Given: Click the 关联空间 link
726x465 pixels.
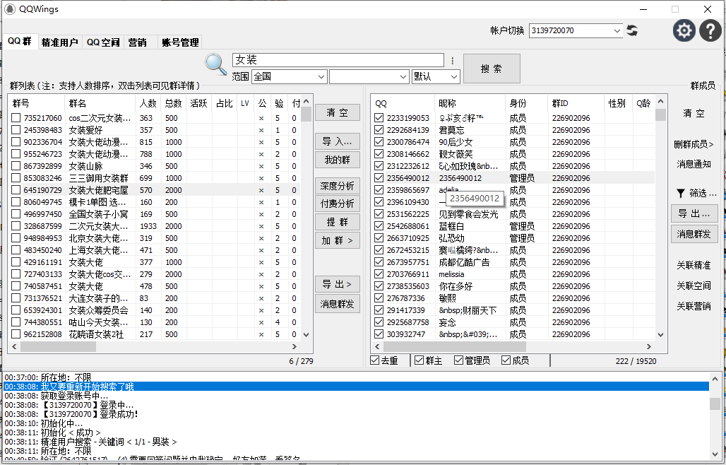Looking at the screenshot, I should click(694, 286).
